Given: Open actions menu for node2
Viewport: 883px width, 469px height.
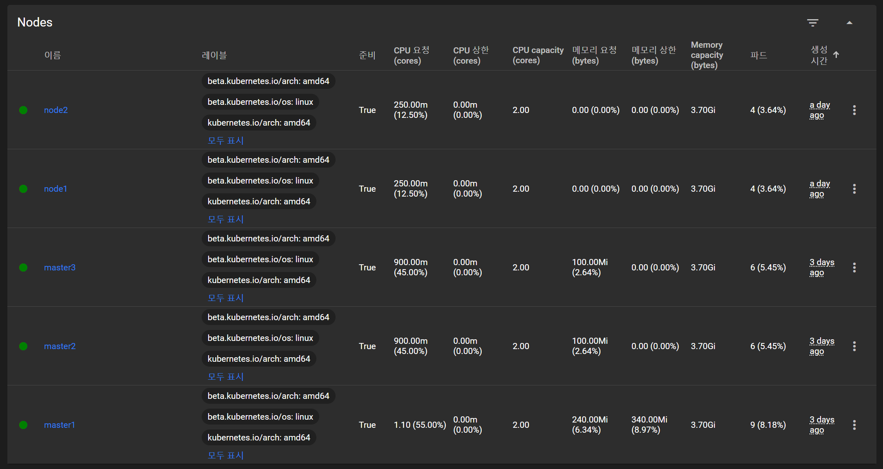Looking at the screenshot, I should pos(854,110).
